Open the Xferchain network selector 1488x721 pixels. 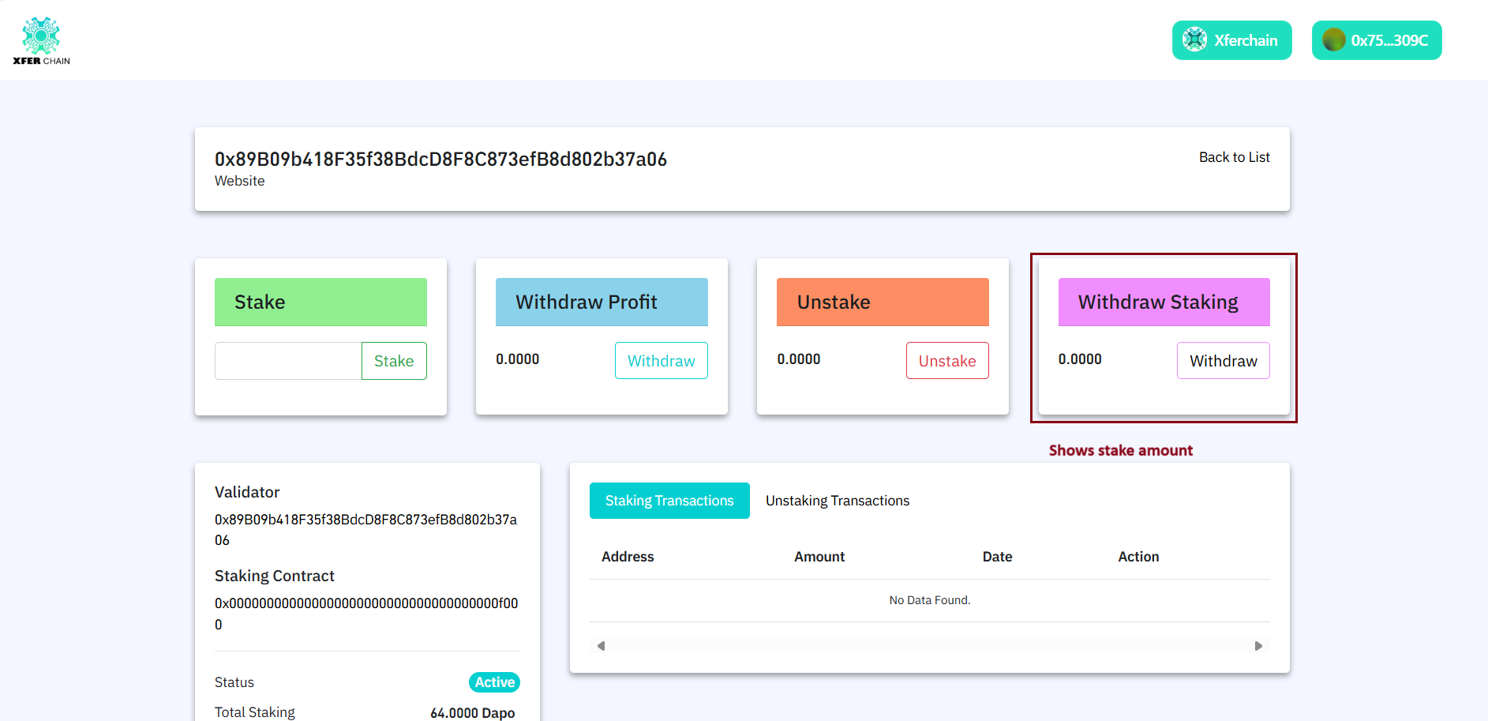click(1231, 39)
